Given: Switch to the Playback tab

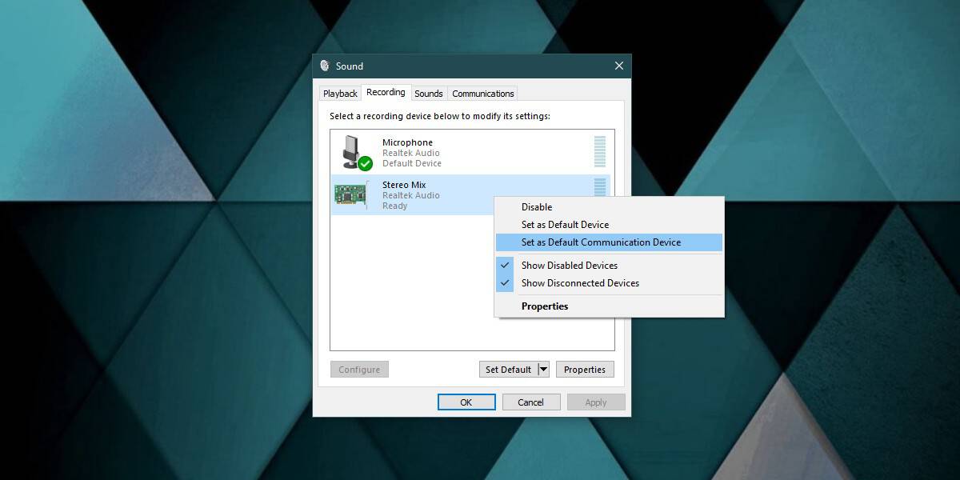Looking at the screenshot, I should [x=340, y=94].
